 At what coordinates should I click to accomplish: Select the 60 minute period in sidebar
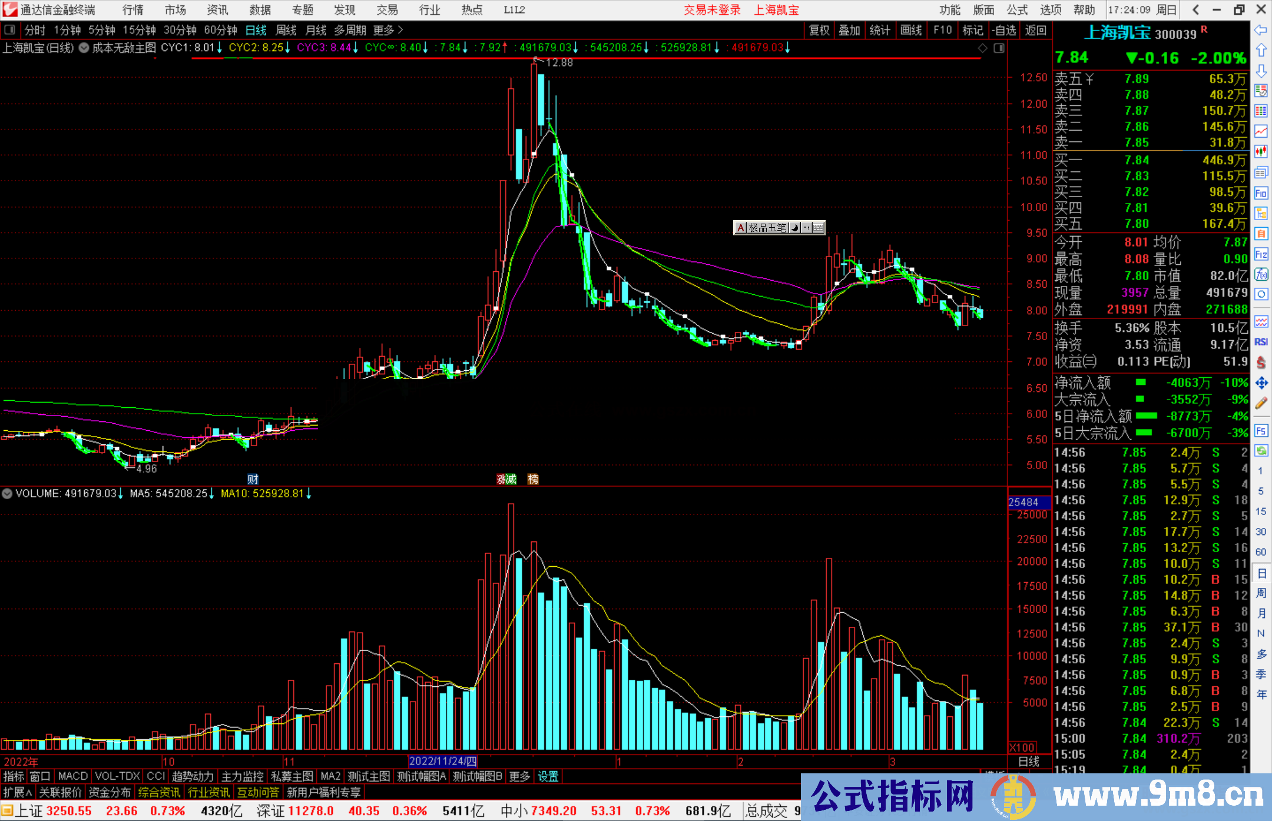[x=1261, y=552]
